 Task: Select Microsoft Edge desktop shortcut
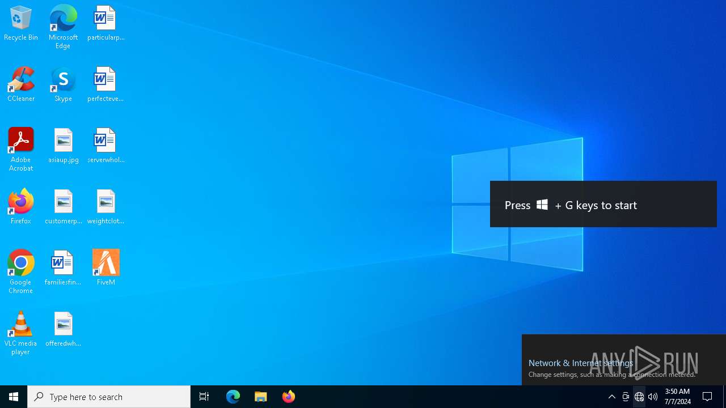point(63,27)
